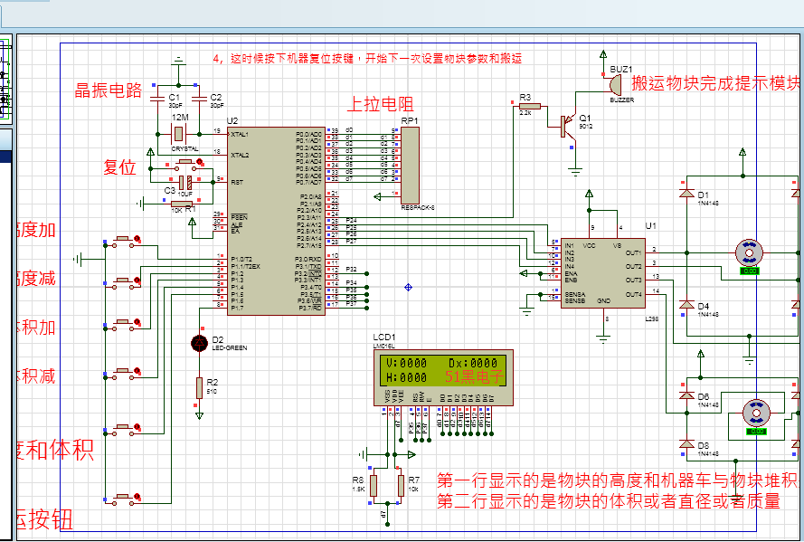Select the RP1 RESPACK-8 resistor pack
Screen dimensions: 804x542
[411, 166]
